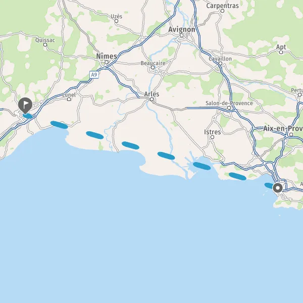This screenshot has width=303, height=303.
Task: Select the Avignon city label
Action: tap(182, 30)
